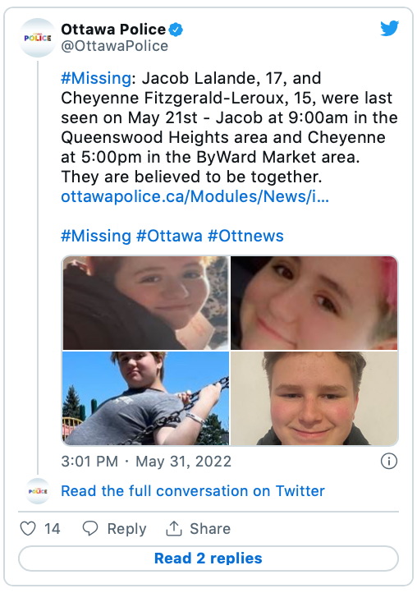The width and height of the screenshot is (417, 593).
Task: Click small Ottawa Police avatar near conversation link
Action: [x=38, y=491]
